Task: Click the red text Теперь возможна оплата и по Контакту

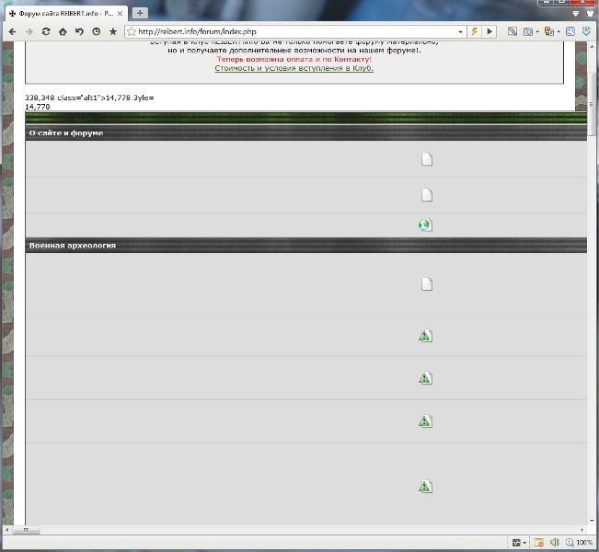Action: point(294,59)
